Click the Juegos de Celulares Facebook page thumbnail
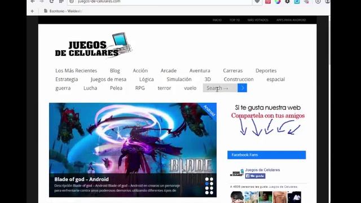The width and height of the screenshot is (361, 203). coord(237,173)
